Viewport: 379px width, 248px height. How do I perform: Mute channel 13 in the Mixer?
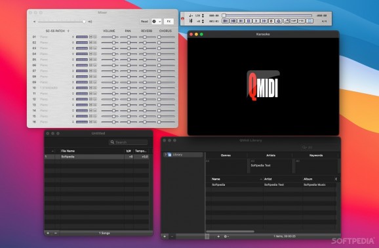(91, 105)
